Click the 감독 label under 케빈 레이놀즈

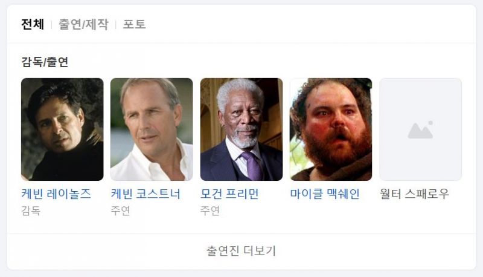click(31, 210)
